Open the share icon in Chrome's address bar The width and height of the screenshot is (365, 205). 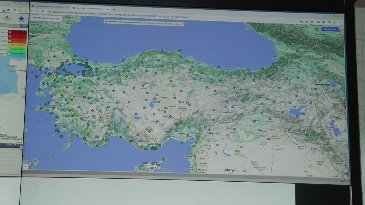[307, 22]
